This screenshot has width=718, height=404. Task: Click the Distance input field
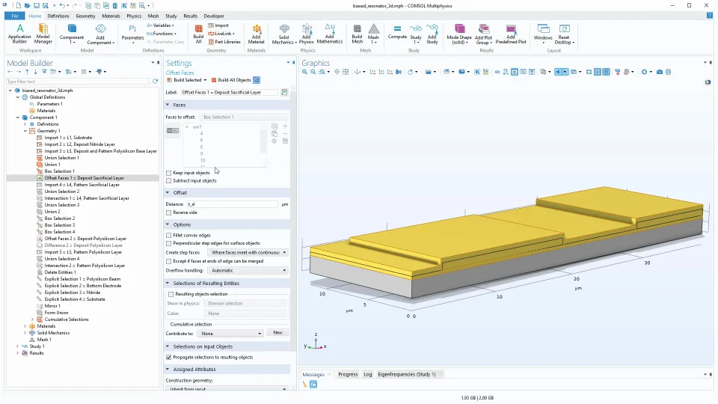pyautogui.click(x=232, y=204)
